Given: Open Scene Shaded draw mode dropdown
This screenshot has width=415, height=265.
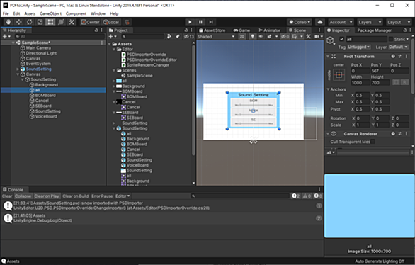Looking at the screenshot, I should coord(216,37).
